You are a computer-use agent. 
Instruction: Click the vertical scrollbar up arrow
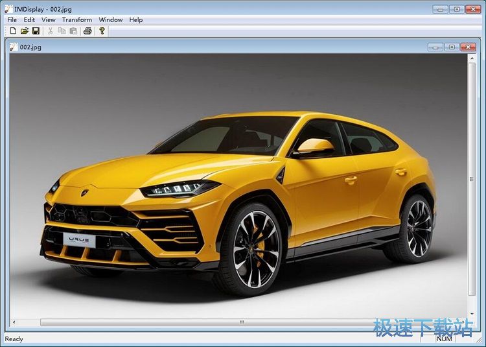472,58
